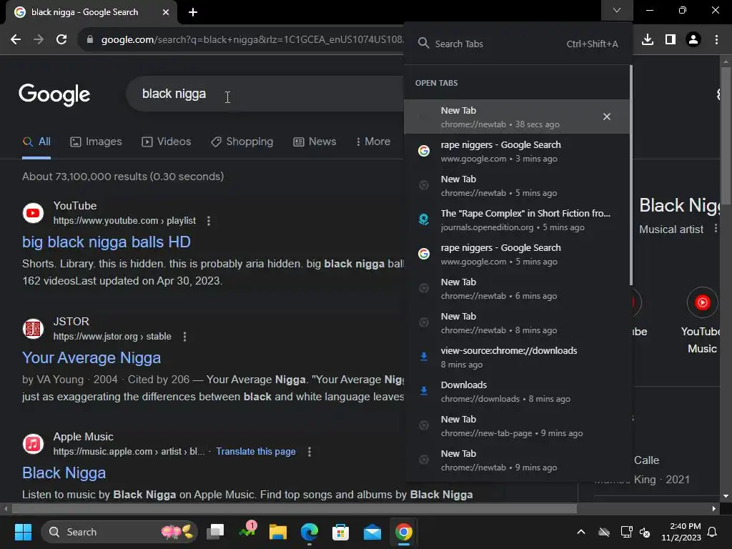Open YouTube Music from the artist panel
The image size is (732, 549).
[702, 320]
